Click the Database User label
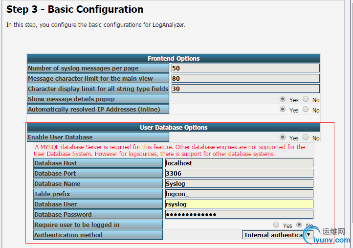 98,204
